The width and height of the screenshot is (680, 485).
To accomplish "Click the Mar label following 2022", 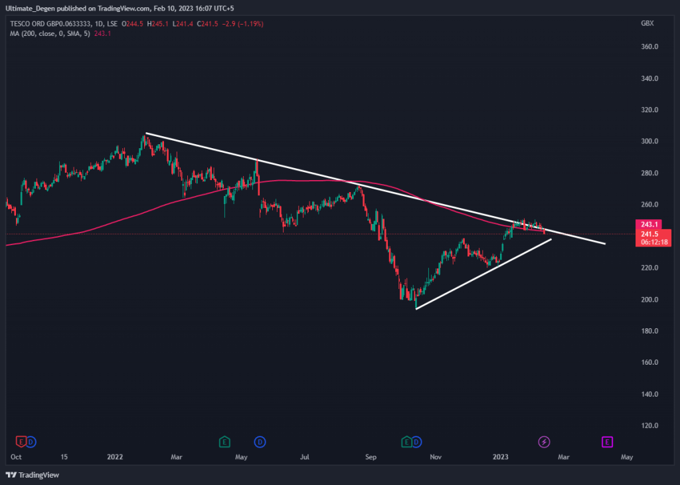I will (177, 457).
